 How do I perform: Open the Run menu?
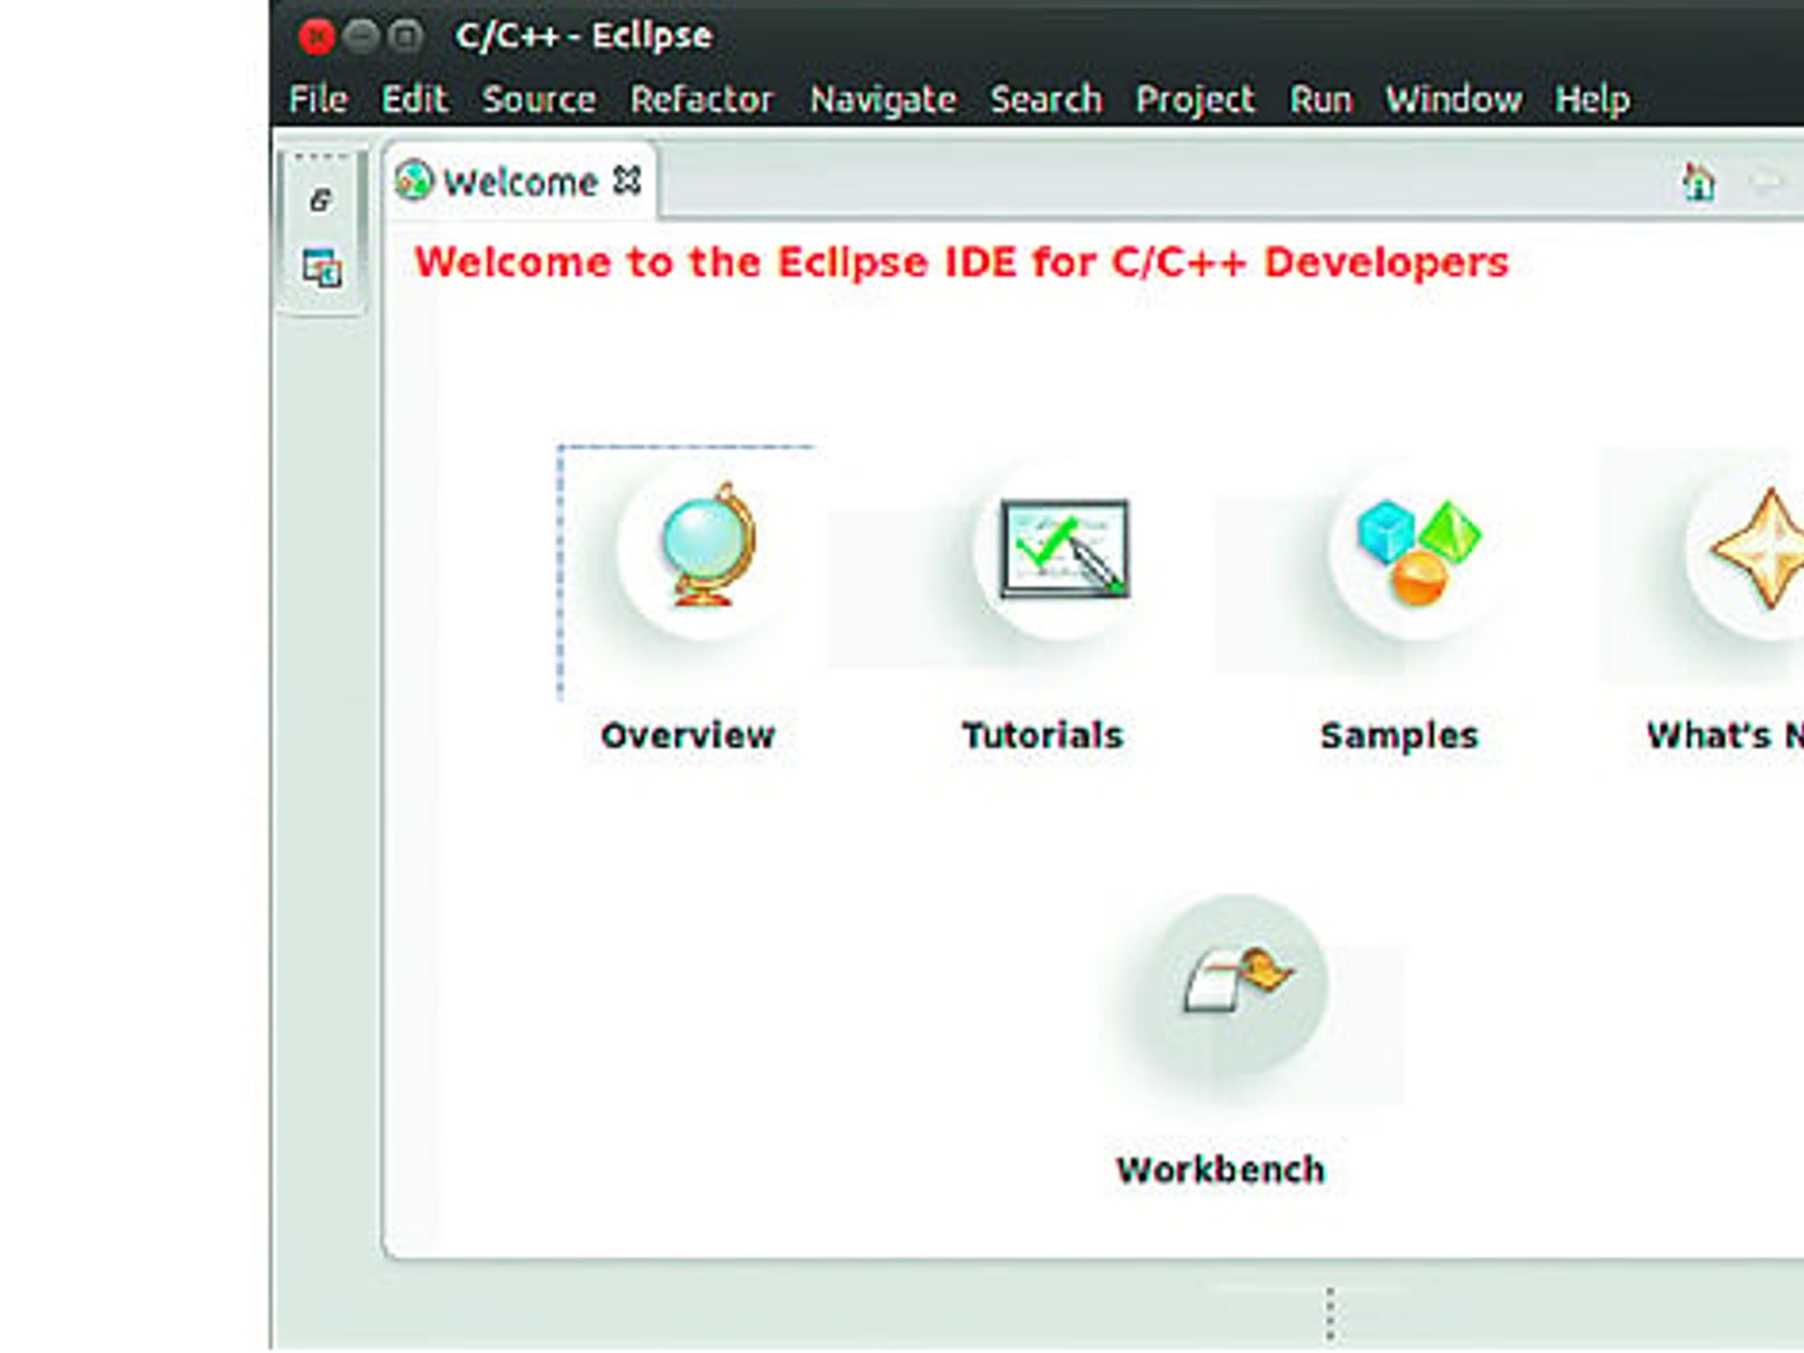tap(1321, 99)
